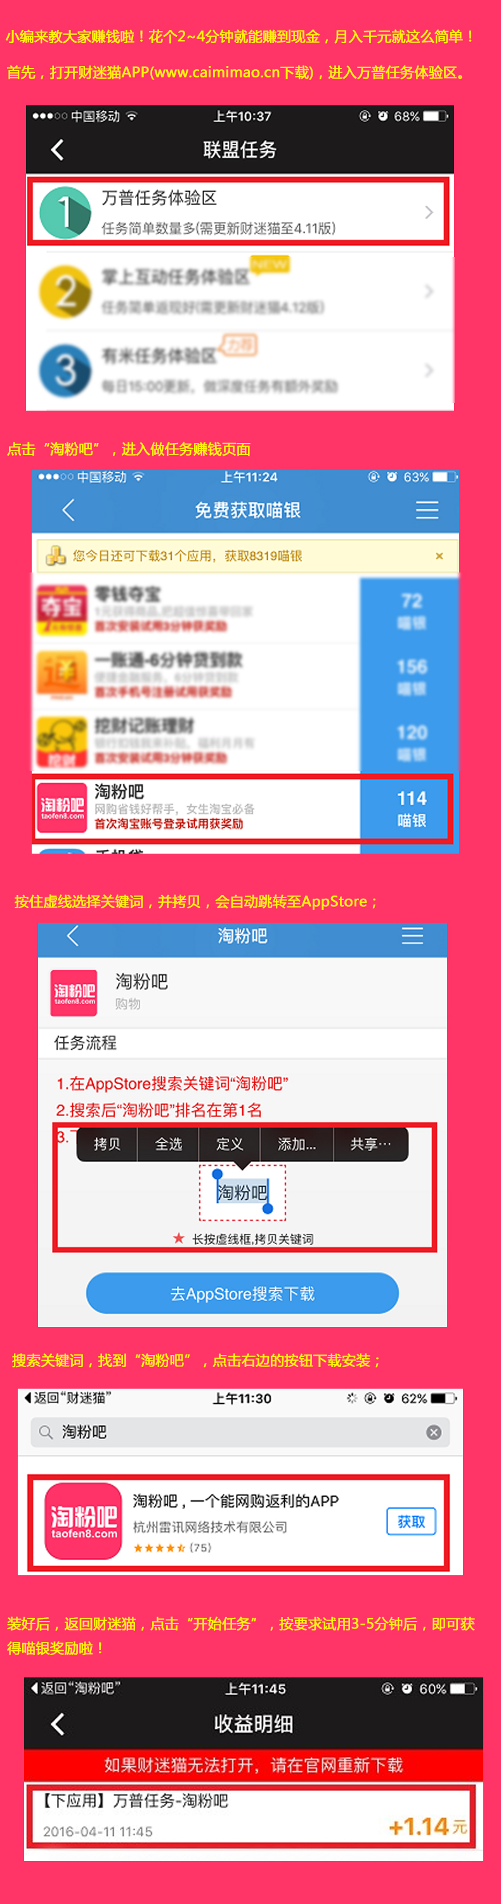
Task: Tap 共享… in the text context menu
Action: click(x=370, y=1144)
